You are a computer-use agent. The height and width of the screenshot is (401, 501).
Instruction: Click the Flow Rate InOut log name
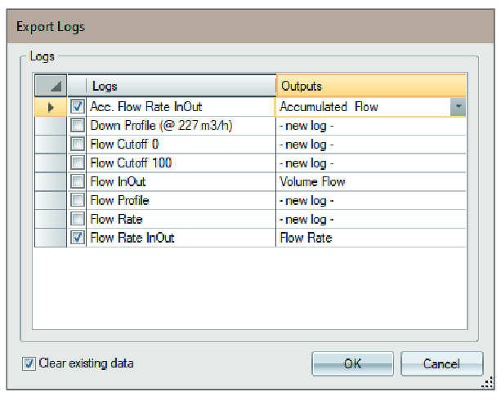point(132,238)
